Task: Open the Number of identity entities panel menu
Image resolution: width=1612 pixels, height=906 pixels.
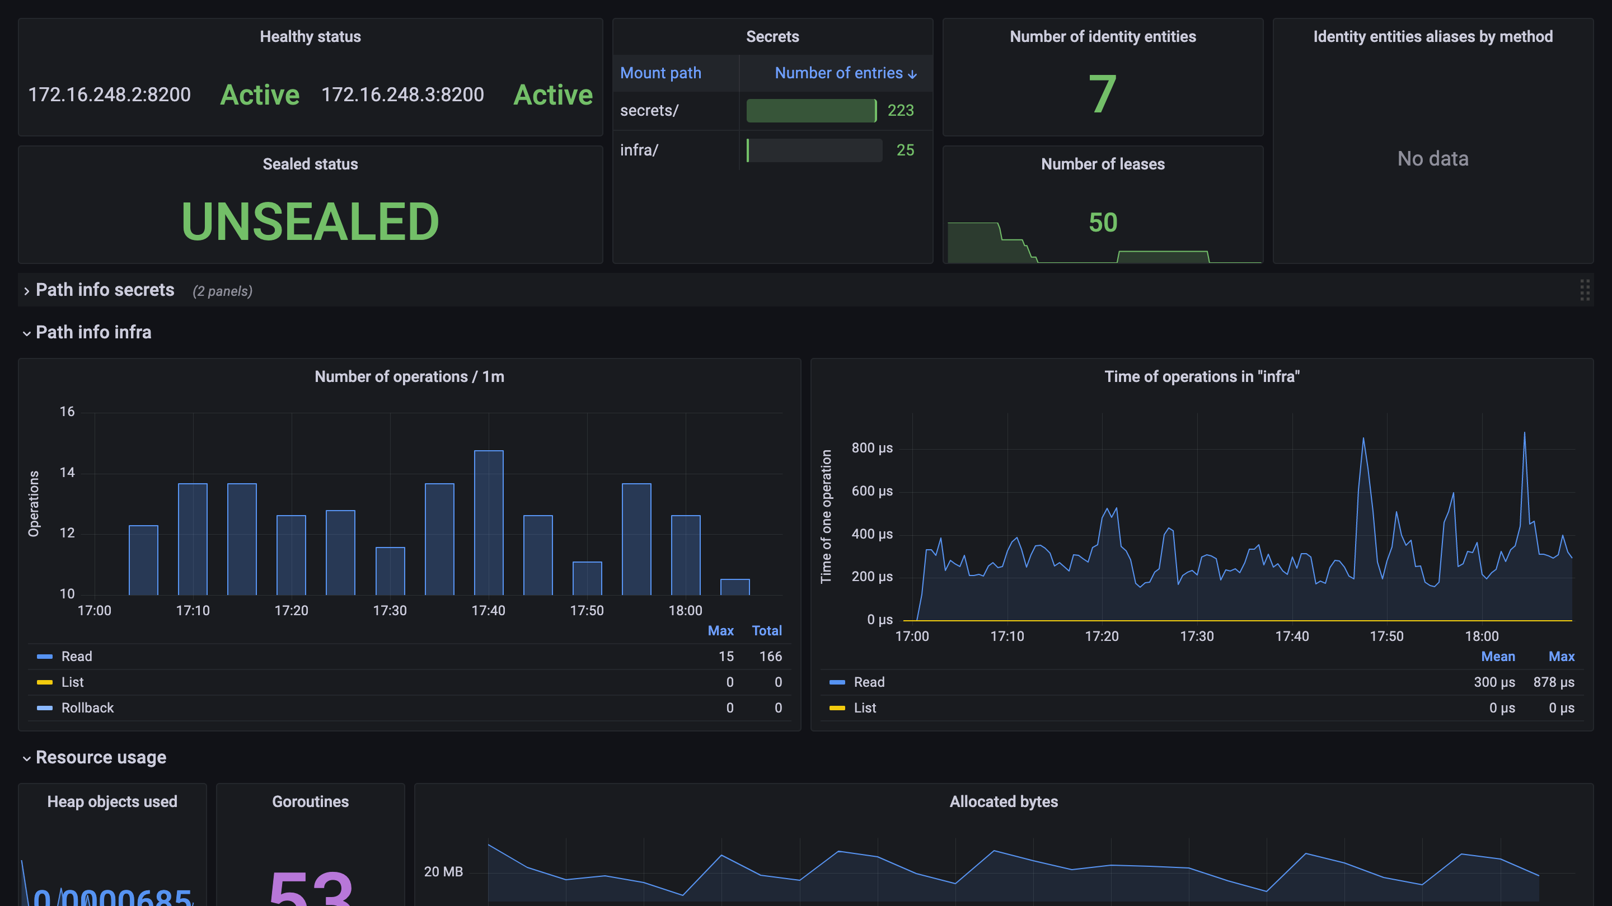Action: pos(1102,36)
